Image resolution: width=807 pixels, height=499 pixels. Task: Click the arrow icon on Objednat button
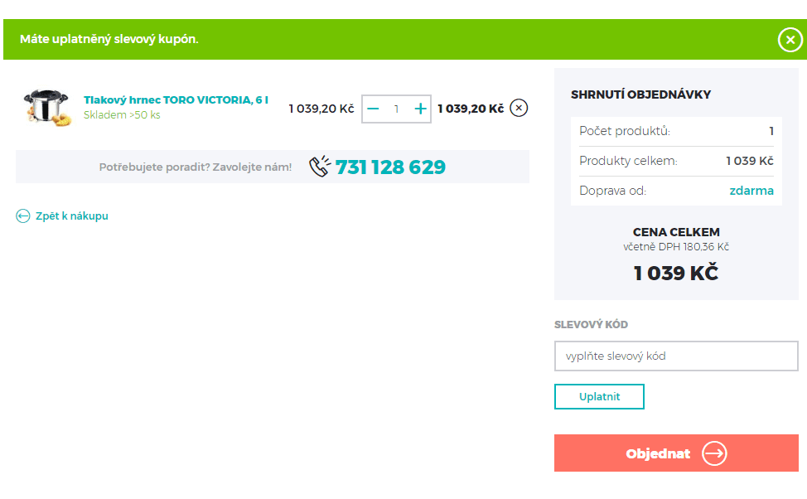713,453
